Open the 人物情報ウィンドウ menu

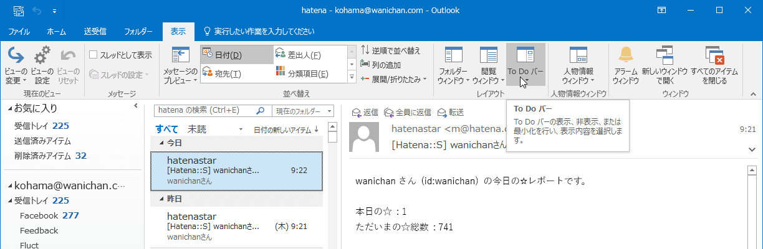(x=578, y=65)
